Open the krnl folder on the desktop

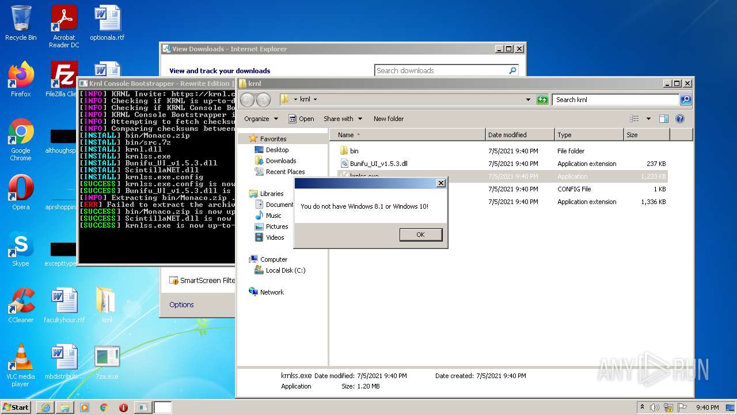point(107,305)
